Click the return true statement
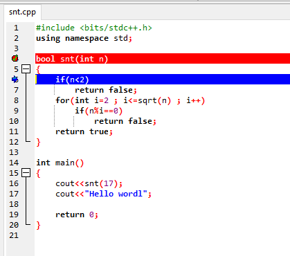 [x=84, y=131]
